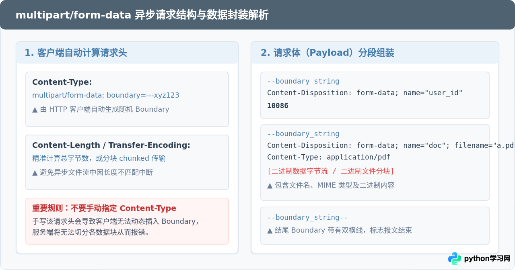Click multipart/form-data; boundary=---xyz123 value

coord(106,96)
